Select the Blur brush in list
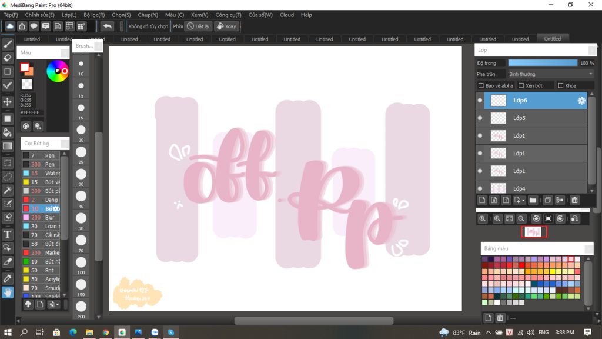 (x=42, y=217)
